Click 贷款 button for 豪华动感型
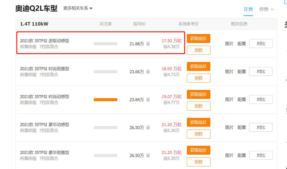 198,134
